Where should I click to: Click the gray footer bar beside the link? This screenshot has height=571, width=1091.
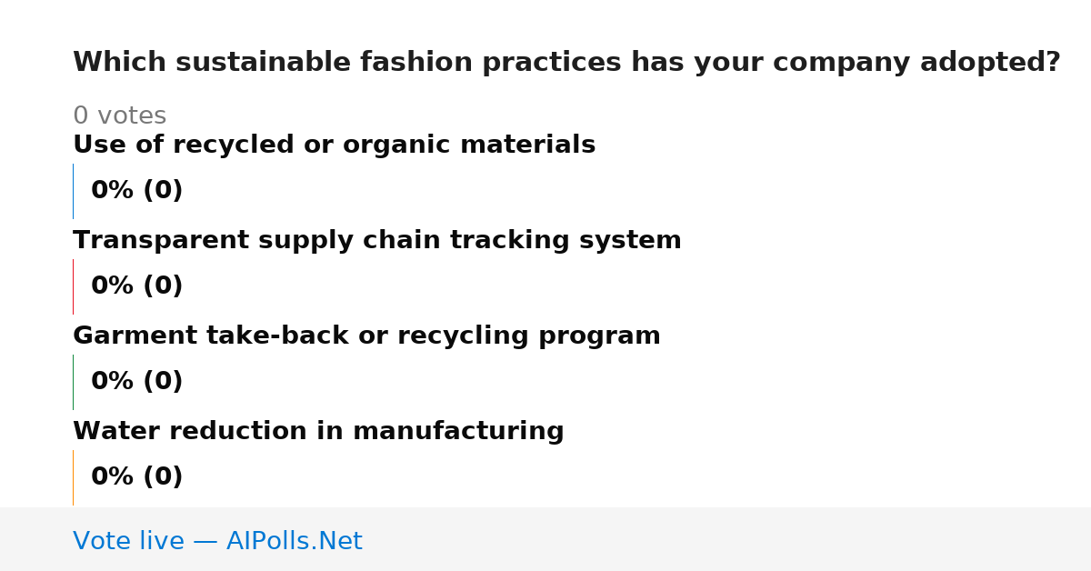tap(727, 539)
